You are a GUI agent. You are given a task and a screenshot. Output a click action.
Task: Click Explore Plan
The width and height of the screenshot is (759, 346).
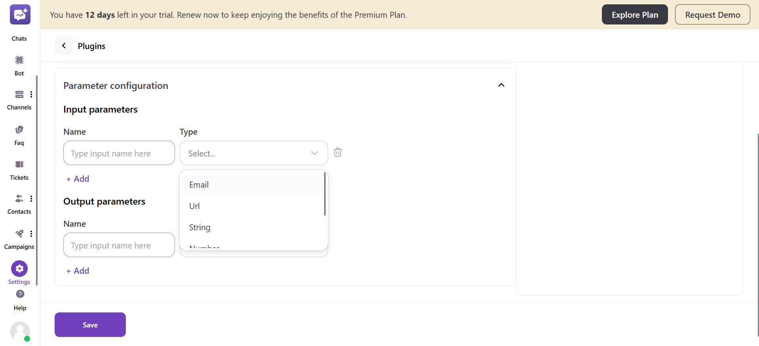coord(634,14)
